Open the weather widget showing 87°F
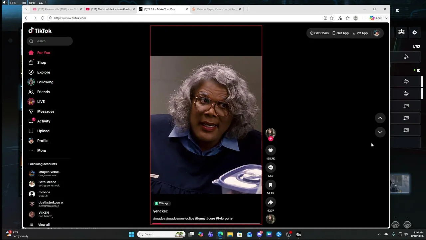The height and width of the screenshot is (240, 426). 17,234
